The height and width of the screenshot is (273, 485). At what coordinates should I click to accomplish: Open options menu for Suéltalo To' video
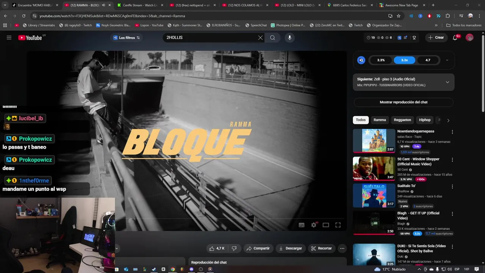(x=452, y=187)
